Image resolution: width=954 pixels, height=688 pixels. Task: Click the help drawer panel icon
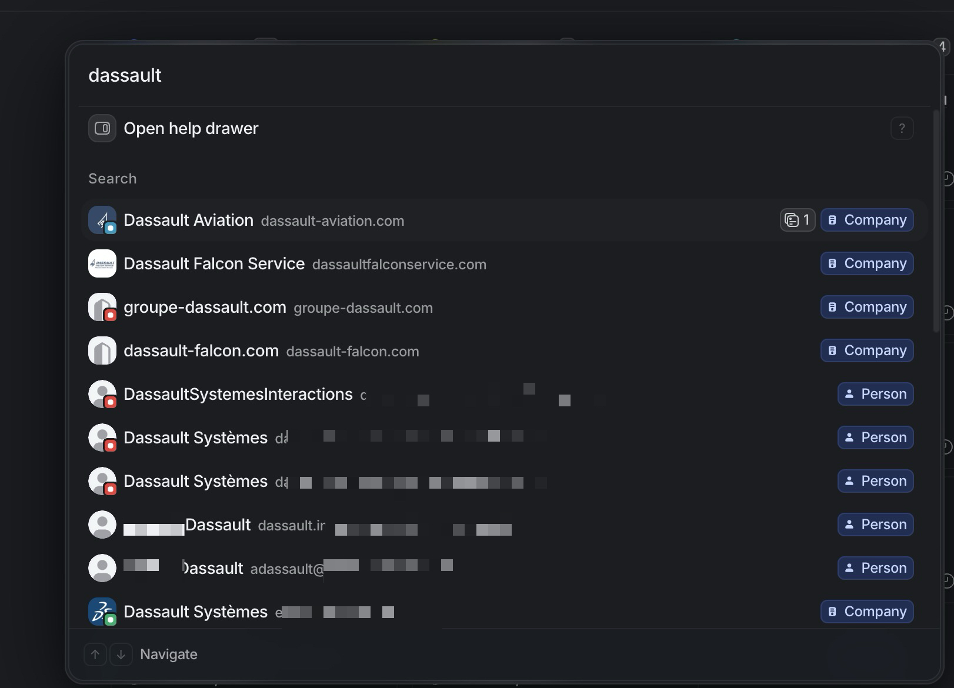tap(102, 128)
